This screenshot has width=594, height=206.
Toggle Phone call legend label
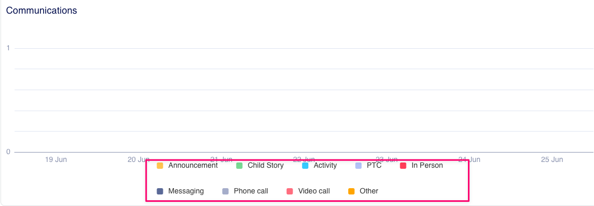[251, 191]
